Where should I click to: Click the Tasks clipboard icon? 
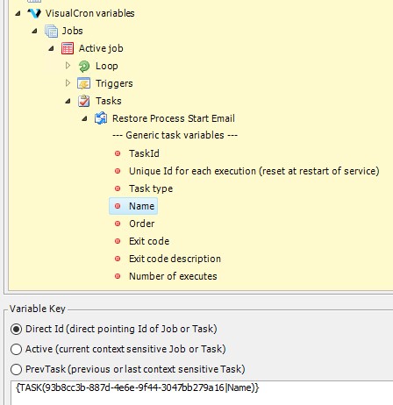tap(84, 101)
